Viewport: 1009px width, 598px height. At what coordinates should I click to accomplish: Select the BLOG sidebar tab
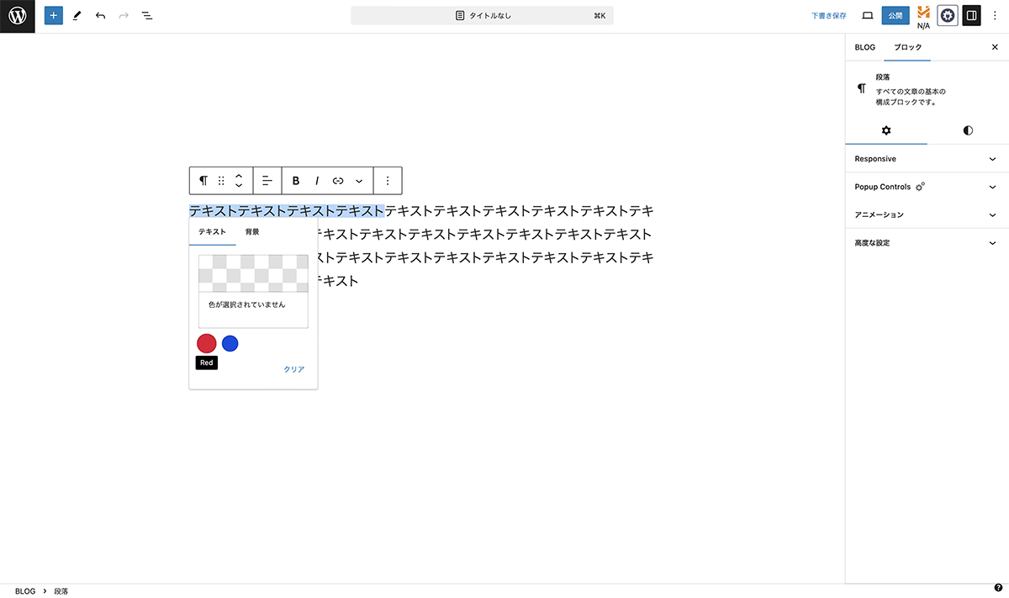pyautogui.click(x=864, y=47)
